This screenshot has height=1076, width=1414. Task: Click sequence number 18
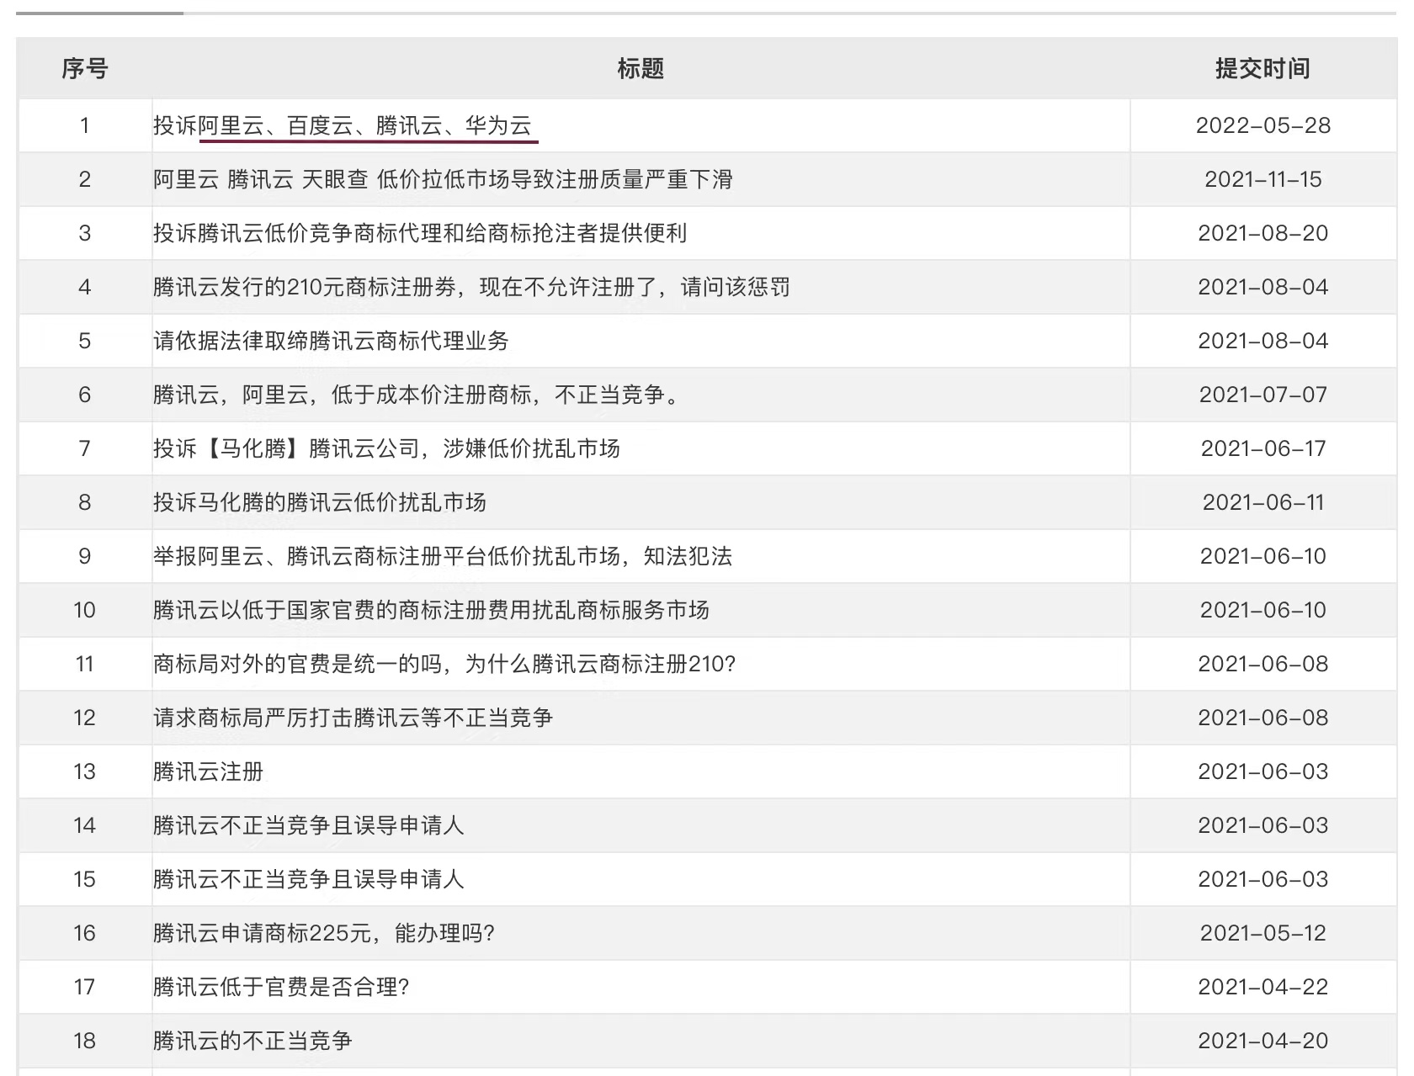(85, 1041)
